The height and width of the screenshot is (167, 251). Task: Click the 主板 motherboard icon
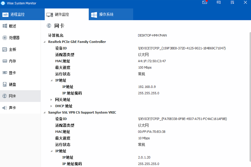[x=5, y=50]
